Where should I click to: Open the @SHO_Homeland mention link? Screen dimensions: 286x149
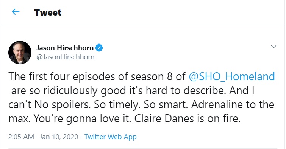[x=232, y=76]
